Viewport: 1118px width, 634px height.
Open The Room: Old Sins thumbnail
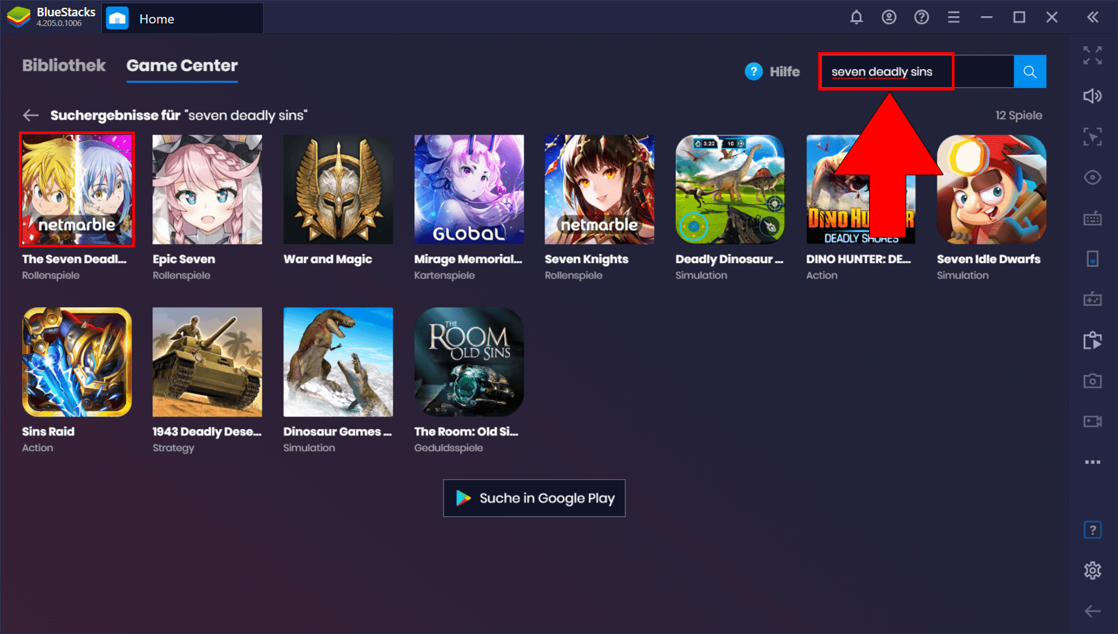pyautogui.click(x=469, y=362)
